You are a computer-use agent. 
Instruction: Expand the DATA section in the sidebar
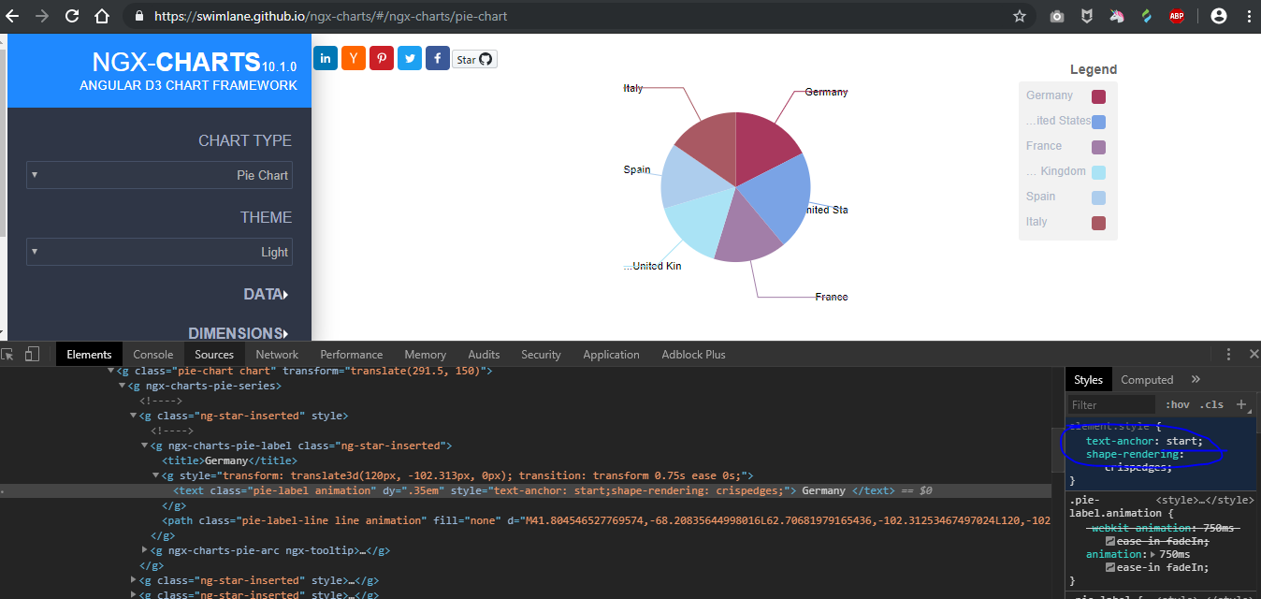(x=265, y=294)
